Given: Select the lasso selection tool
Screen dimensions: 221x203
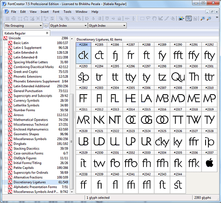Looking at the screenshot, I should click(148, 18).
